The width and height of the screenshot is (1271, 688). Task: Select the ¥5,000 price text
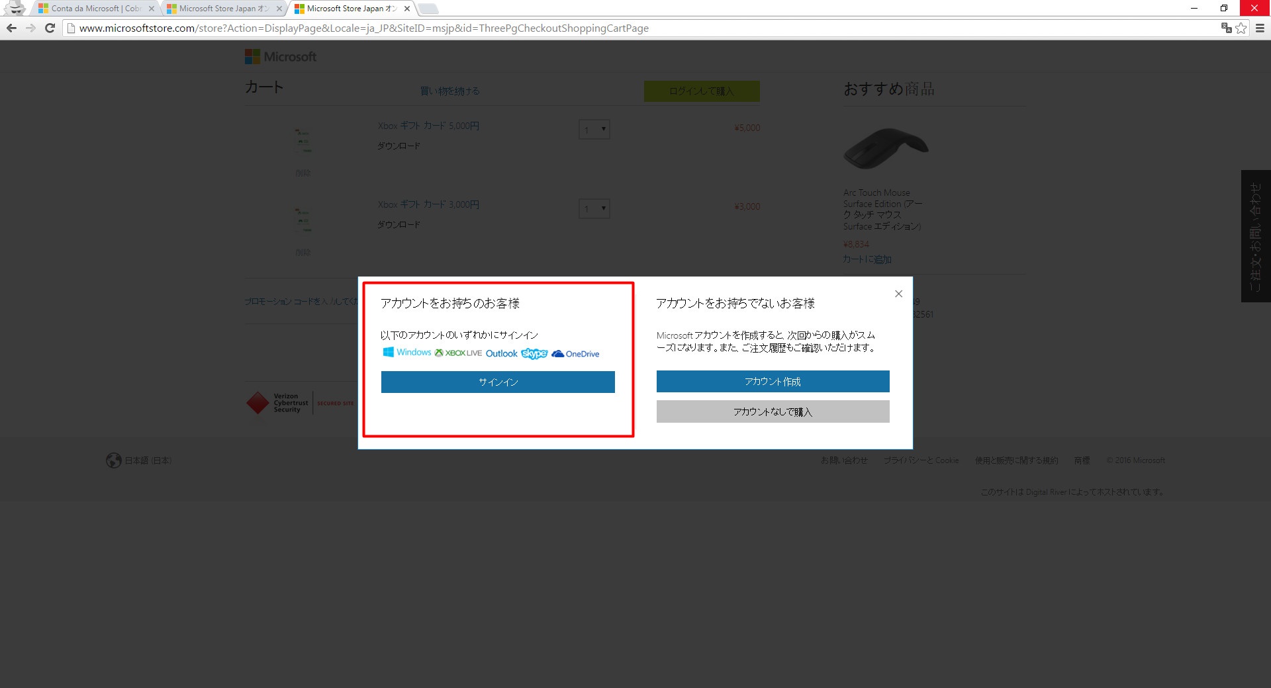click(x=747, y=128)
